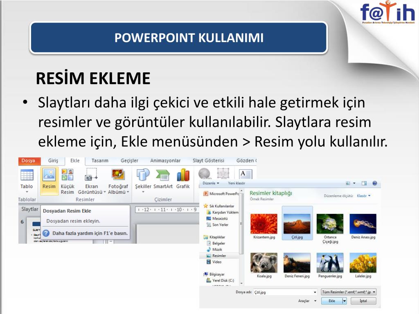Open the Müzik library
This screenshot has height=314, width=419.
tap(214, 249)
